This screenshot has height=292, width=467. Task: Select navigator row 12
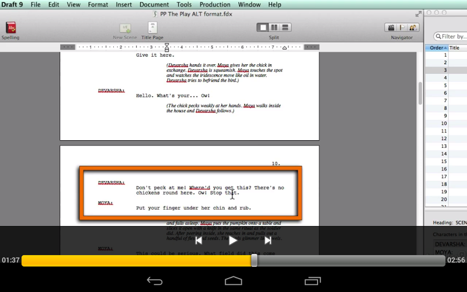[x=446, y=138]
